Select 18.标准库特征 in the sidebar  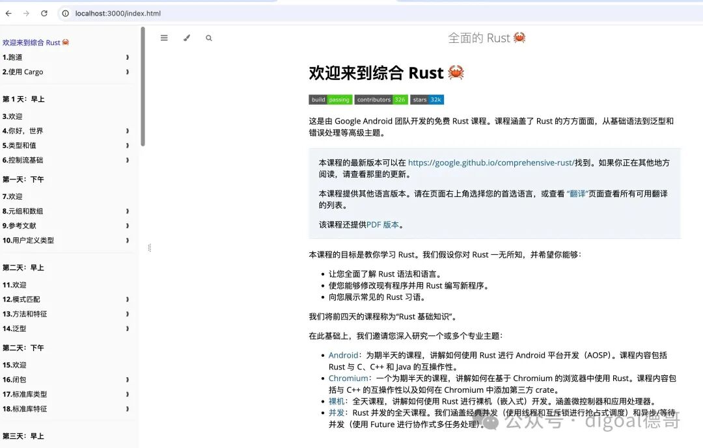click(x=25, y=409)
